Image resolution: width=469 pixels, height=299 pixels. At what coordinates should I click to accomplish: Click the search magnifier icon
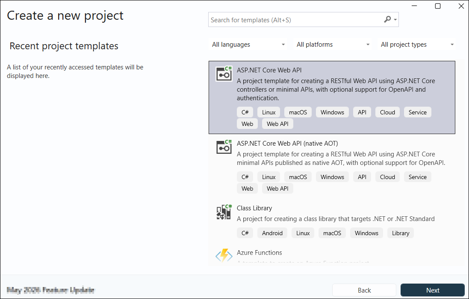[x=387, y=19]
